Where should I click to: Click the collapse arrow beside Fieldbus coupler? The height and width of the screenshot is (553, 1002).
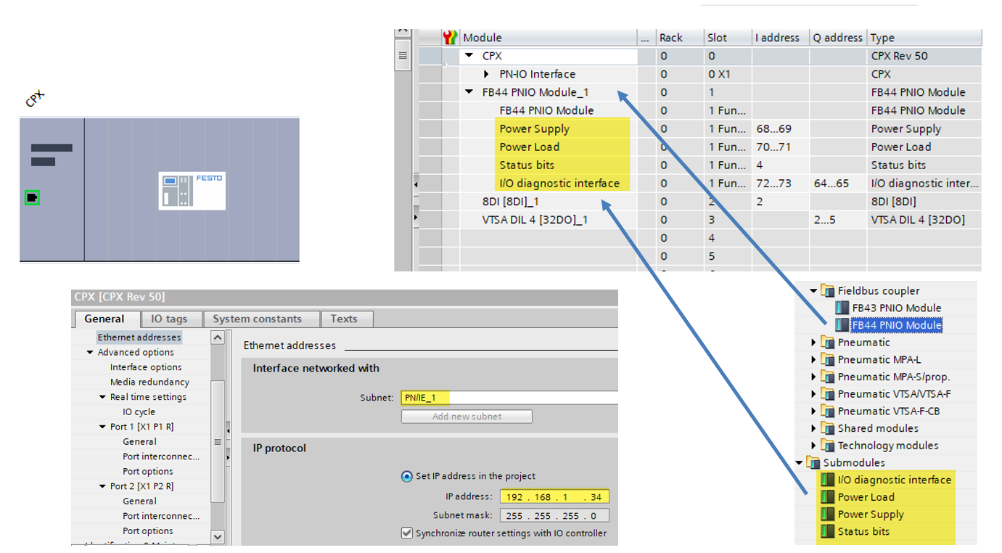[814, 291]
